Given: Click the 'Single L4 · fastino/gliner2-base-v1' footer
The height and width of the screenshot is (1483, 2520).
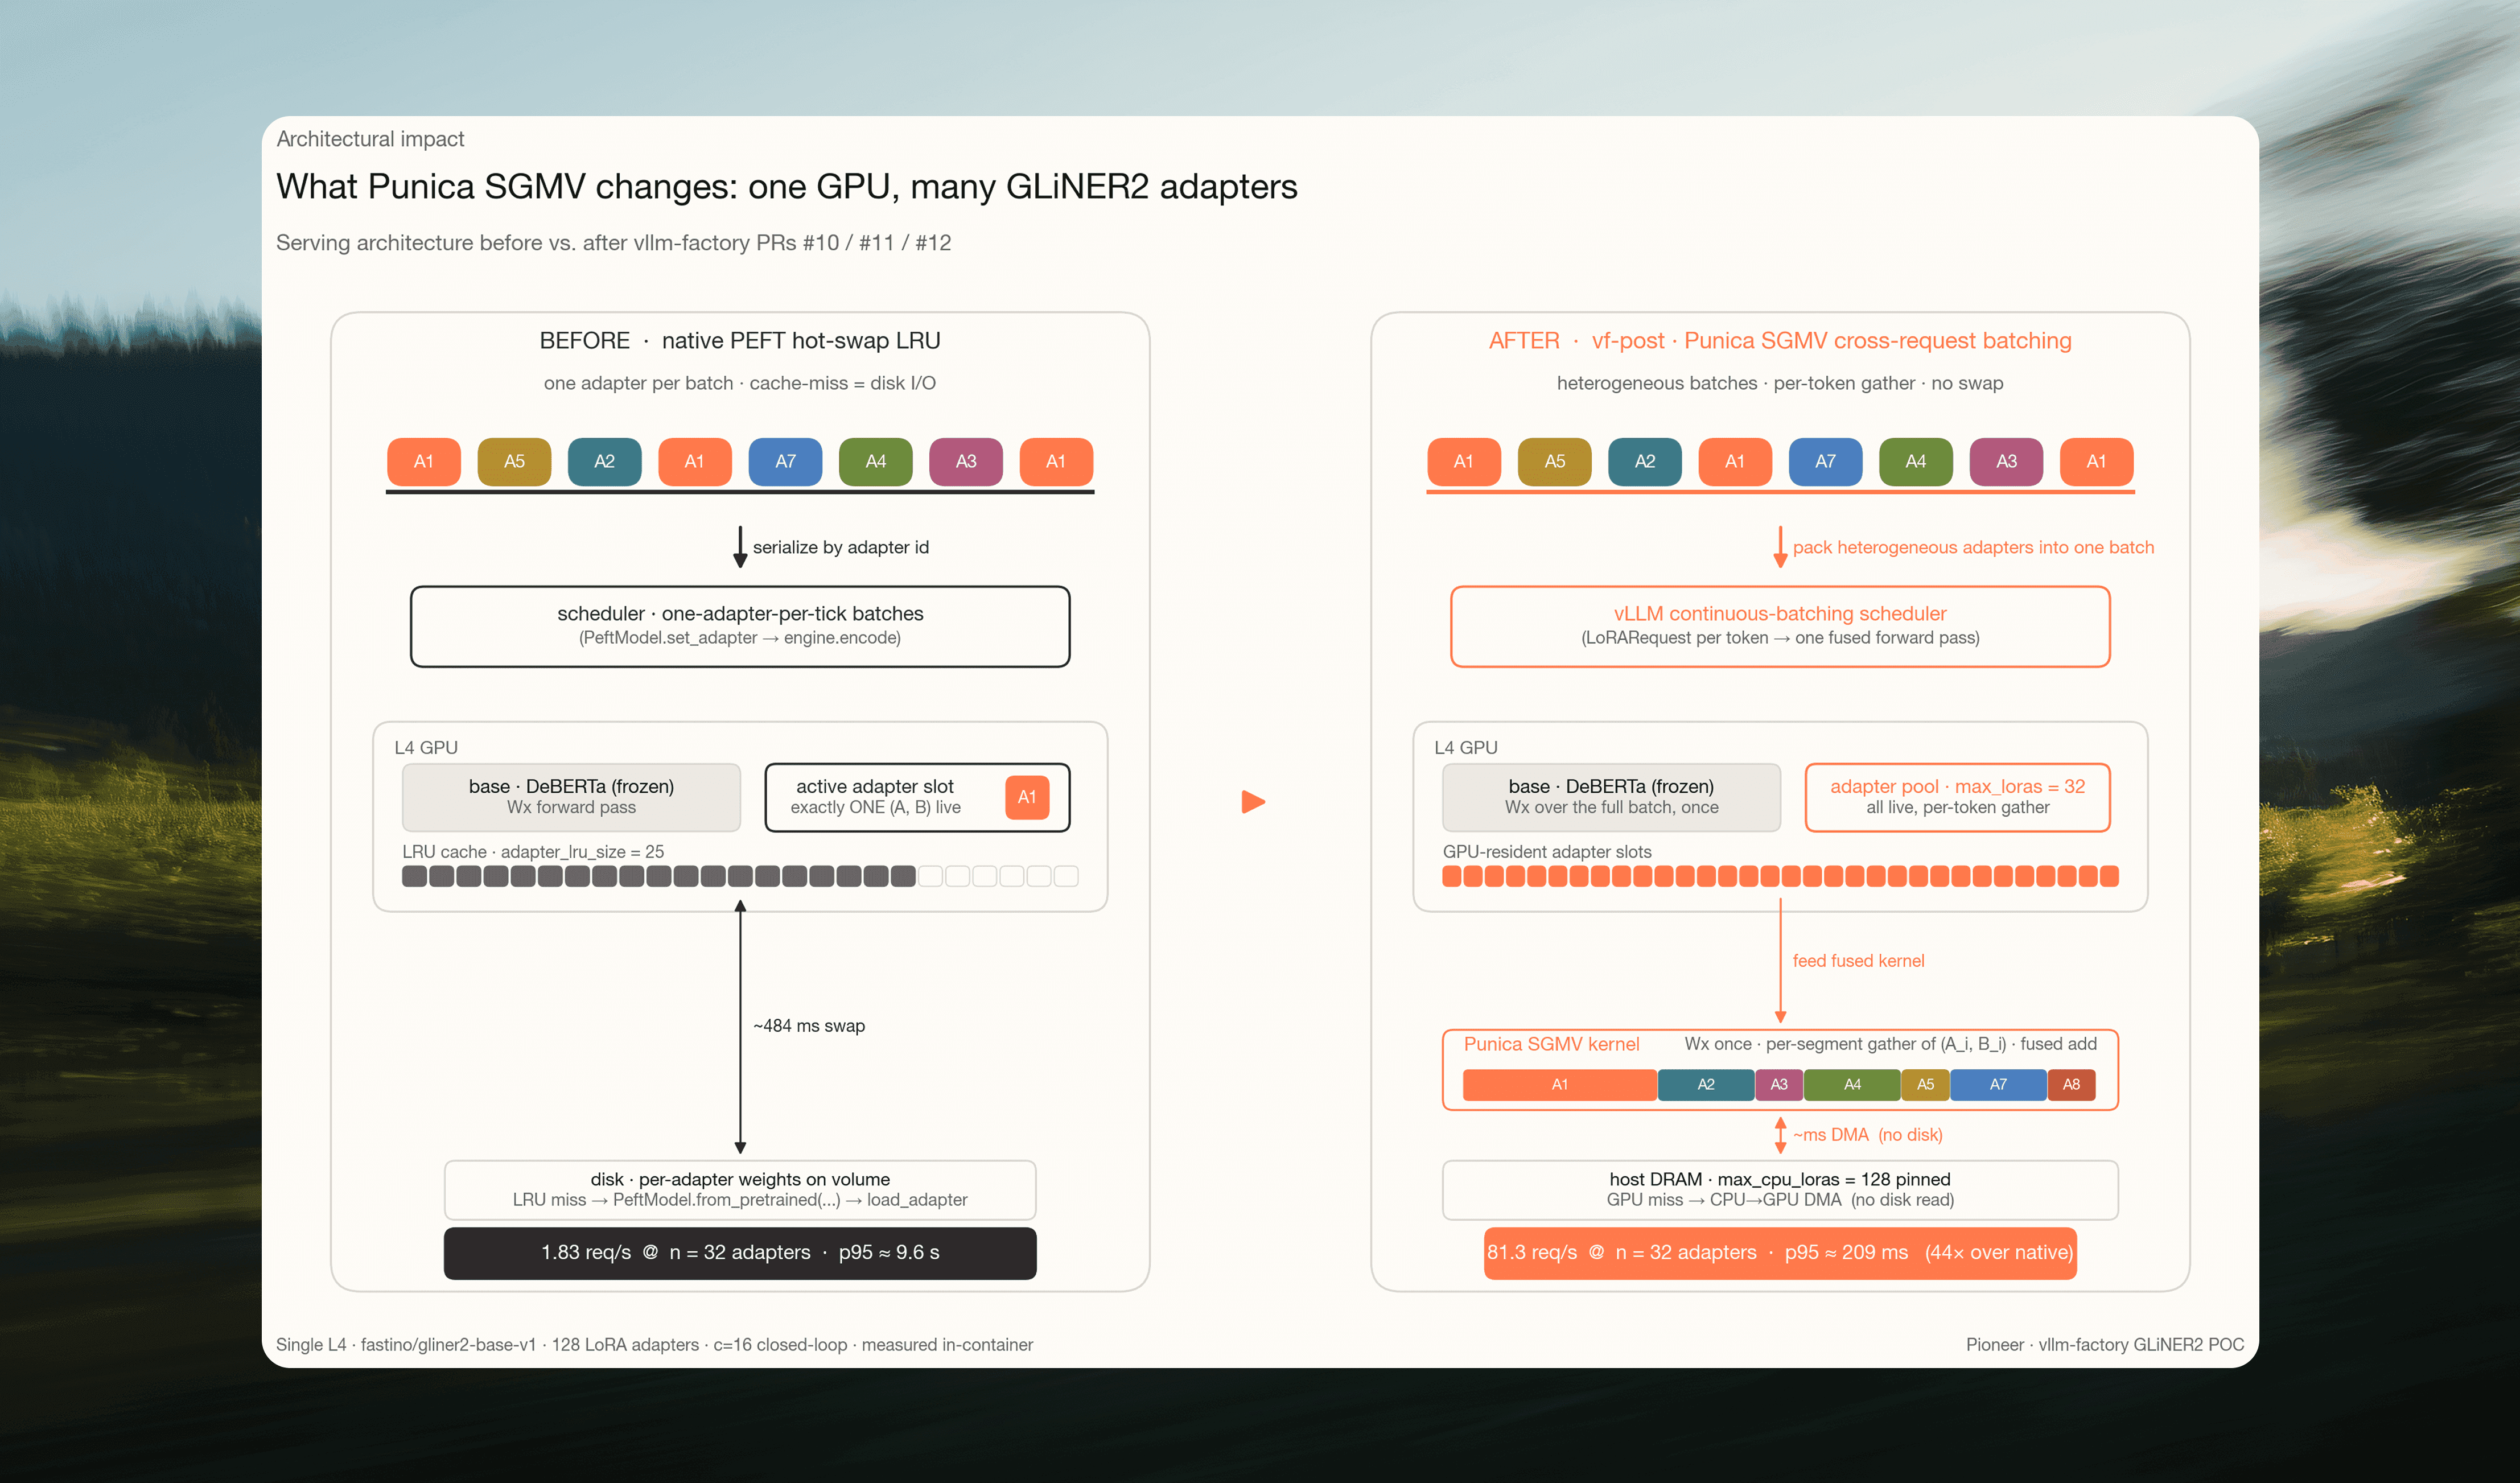Looking at the screenshot, I should [x=655, y=1345].
